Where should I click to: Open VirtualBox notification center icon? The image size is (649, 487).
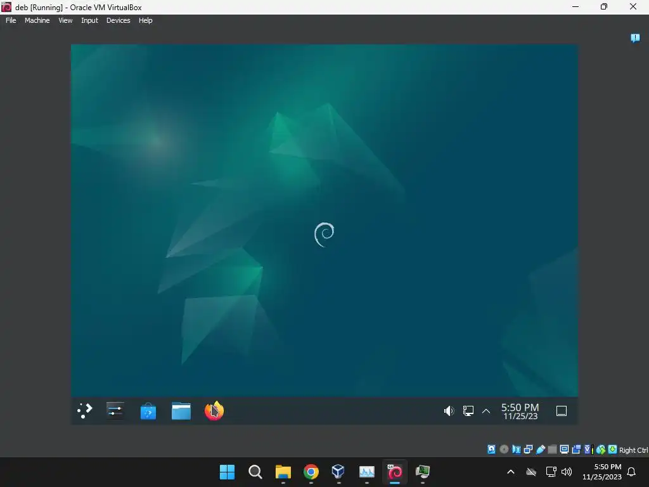coord(635,38)
